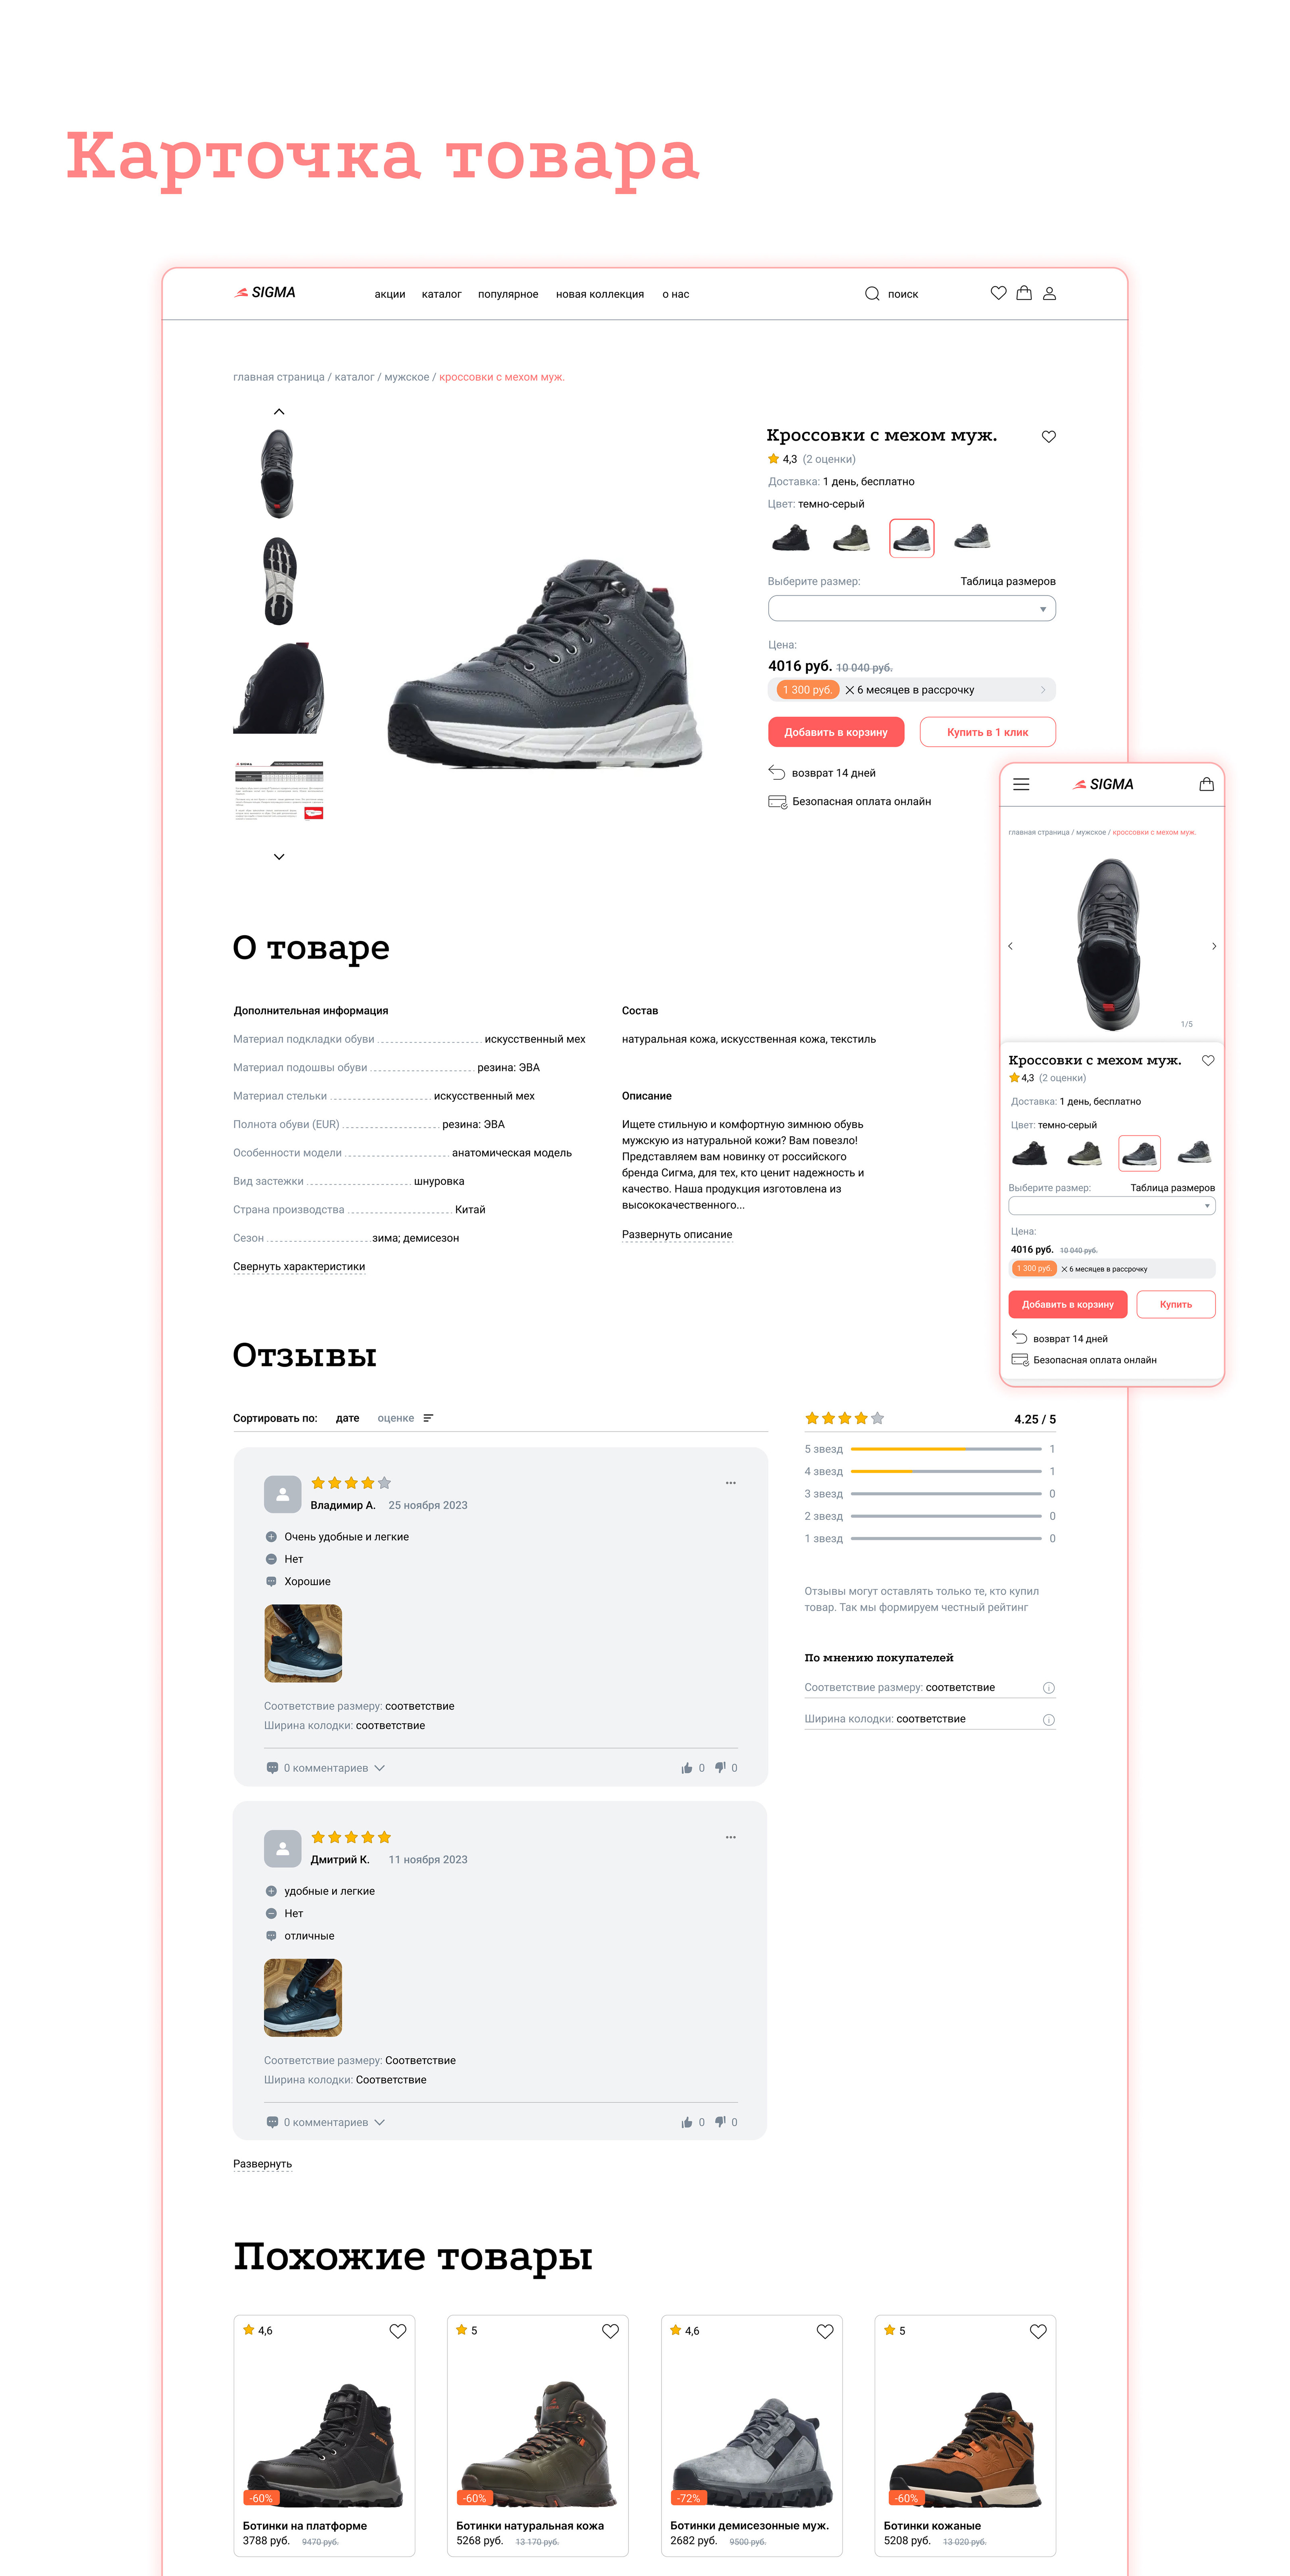This screenshot has width=1290, height=2576.
Task: Click thumbs up on Владимир А. review
Action: tap(686, 1768)
